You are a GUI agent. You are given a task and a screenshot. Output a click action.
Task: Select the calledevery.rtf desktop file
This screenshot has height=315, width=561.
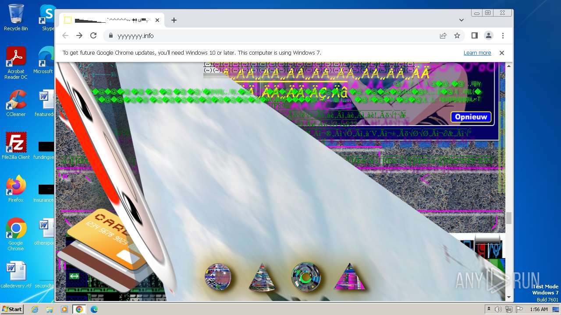(16, 275)
